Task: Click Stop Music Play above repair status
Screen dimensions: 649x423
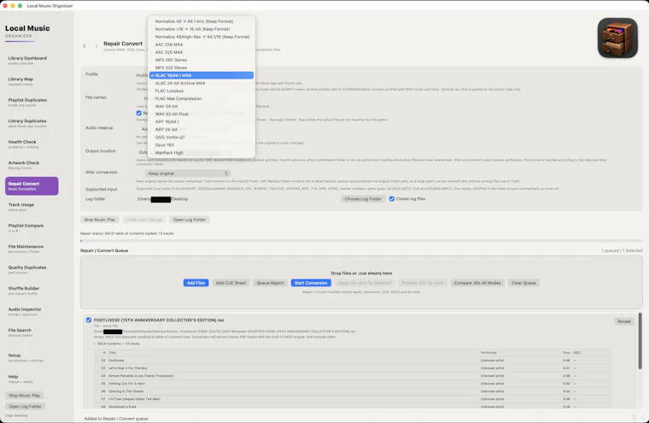Action: (100, 220)
